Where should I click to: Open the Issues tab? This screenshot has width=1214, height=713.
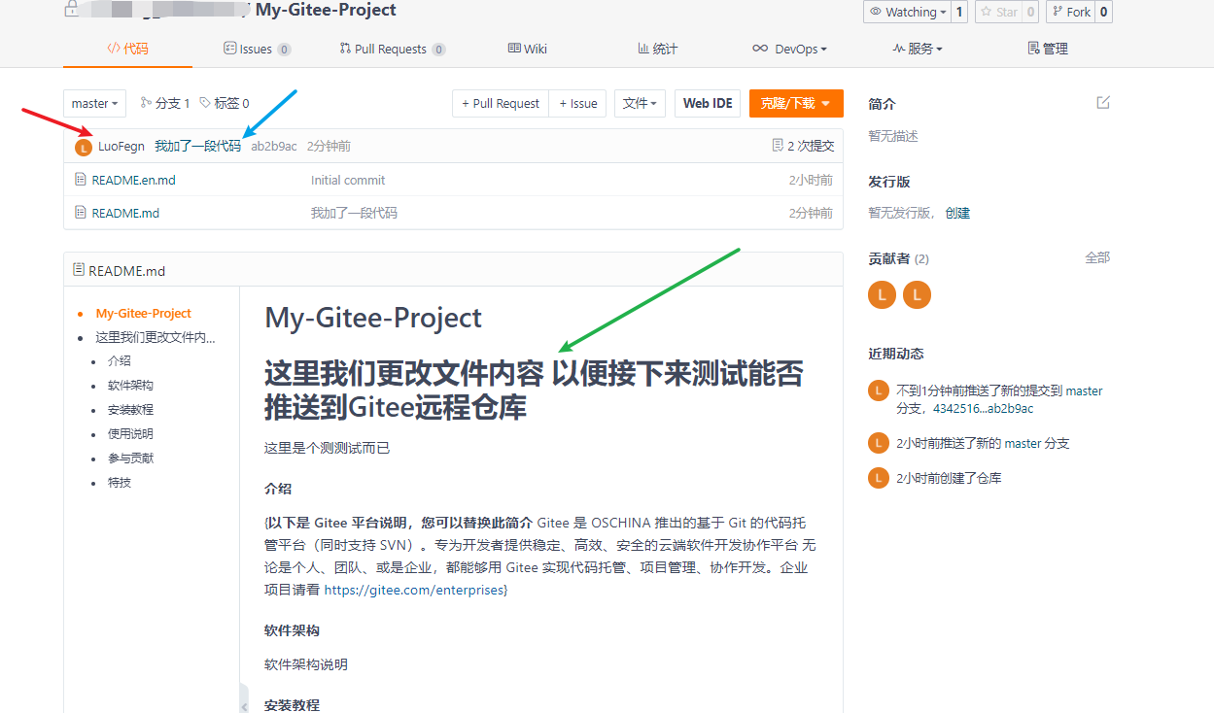click(257, 49)
